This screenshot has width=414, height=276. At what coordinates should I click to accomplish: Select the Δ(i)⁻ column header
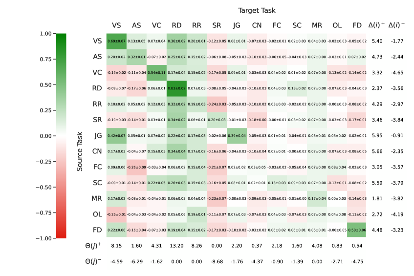tap(396, 25)
